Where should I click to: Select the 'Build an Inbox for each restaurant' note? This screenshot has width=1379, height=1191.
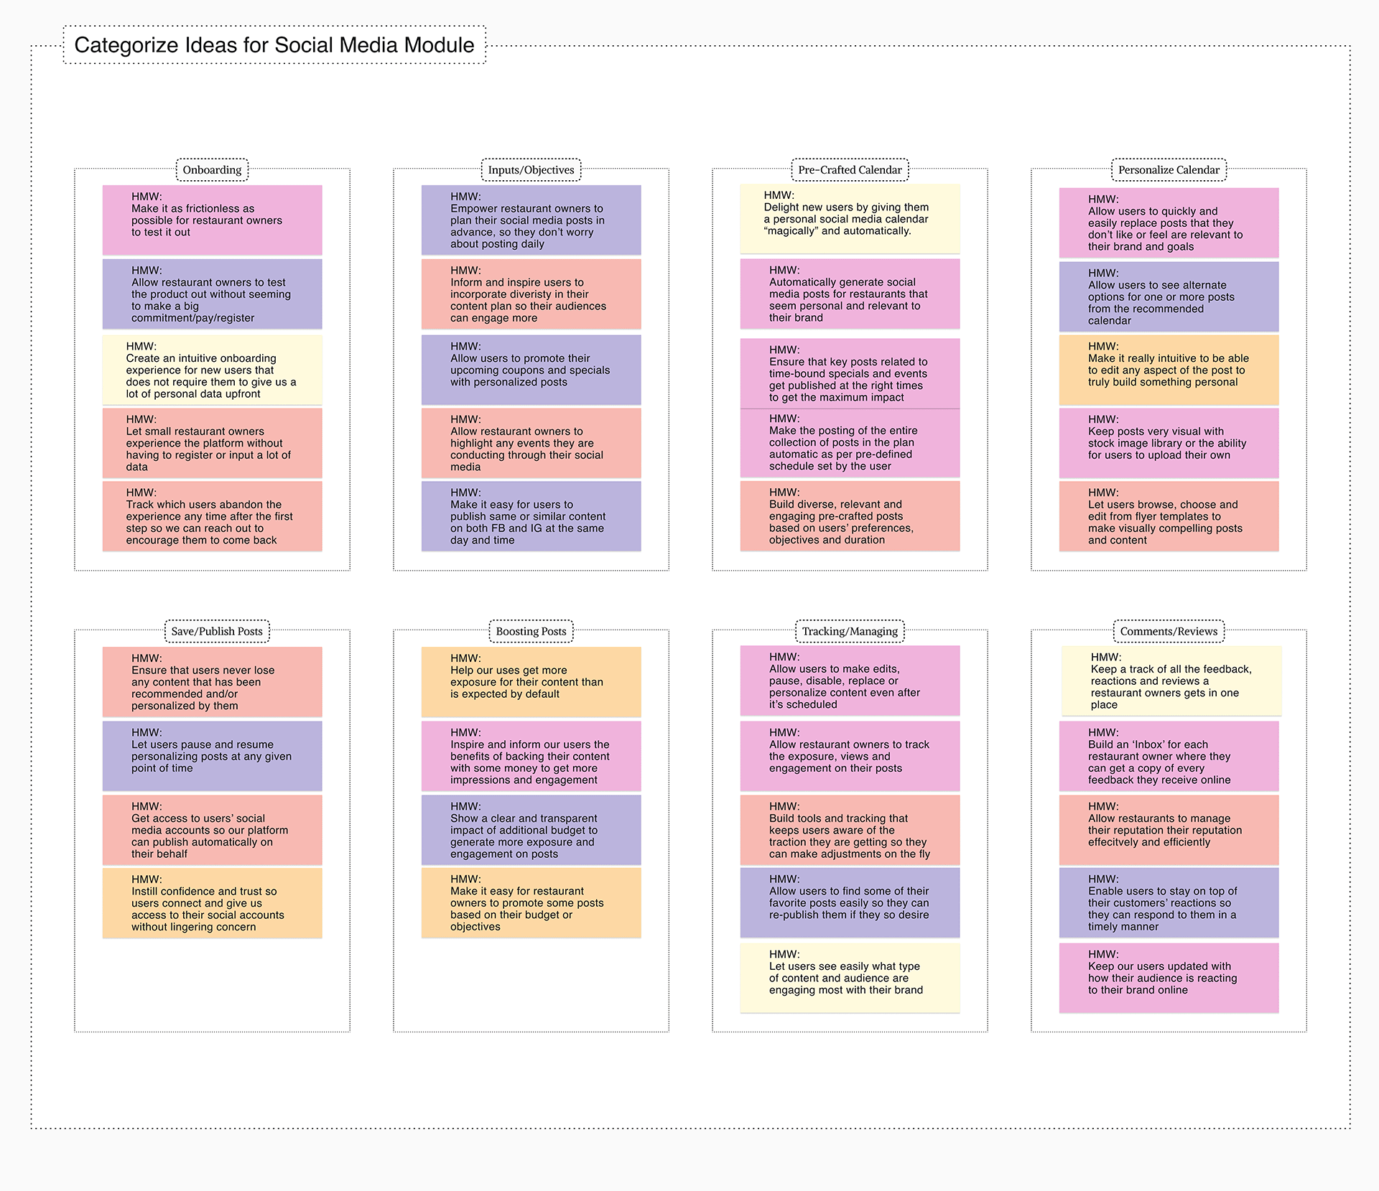pos(1169,756)
